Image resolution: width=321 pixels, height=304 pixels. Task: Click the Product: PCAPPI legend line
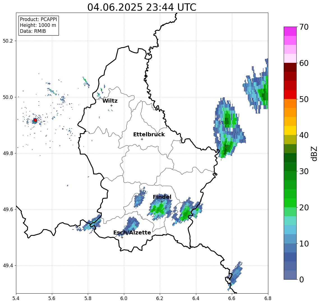[x=38, y=19]
